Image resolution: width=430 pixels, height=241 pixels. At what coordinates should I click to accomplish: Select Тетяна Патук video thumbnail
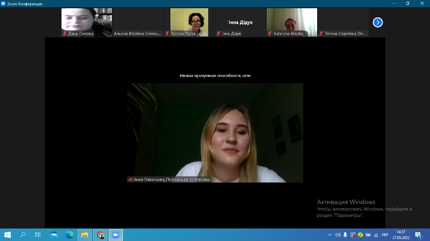[x=189, y=22]
